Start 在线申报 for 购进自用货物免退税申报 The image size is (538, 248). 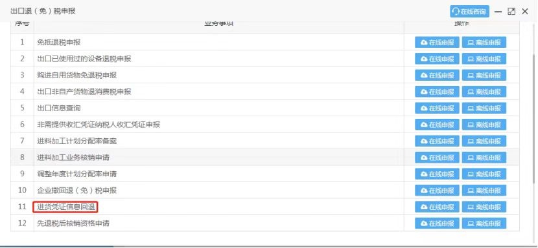(437, 76)
